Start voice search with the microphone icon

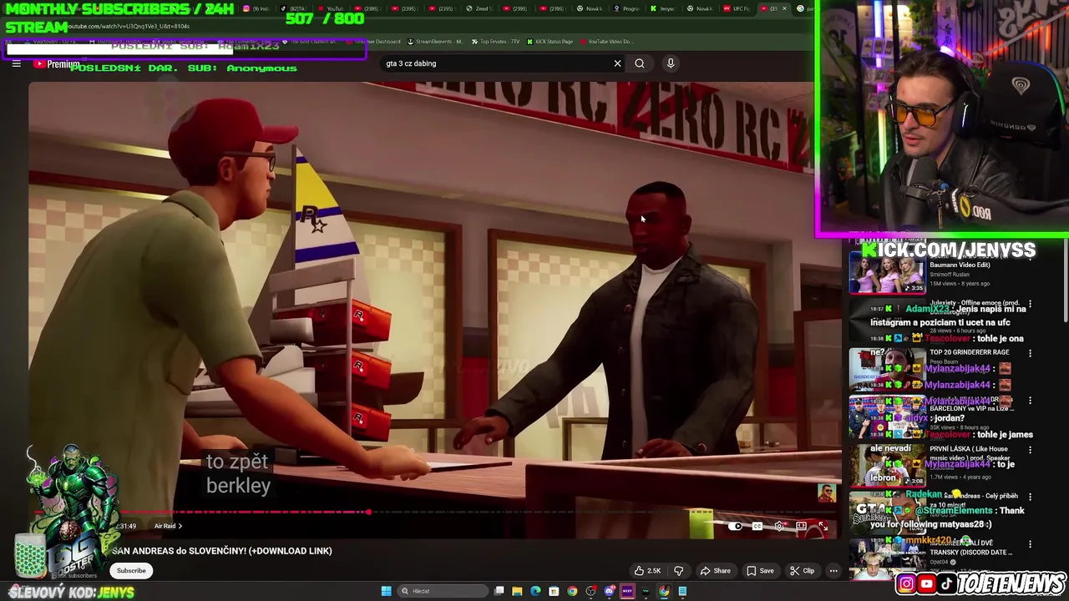pos(671,63)
